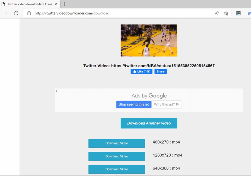Screen dimensions: 251x176
Task: Download Video for 480x270 mp4
Action: pyautogui.click(x=117, y=143)
